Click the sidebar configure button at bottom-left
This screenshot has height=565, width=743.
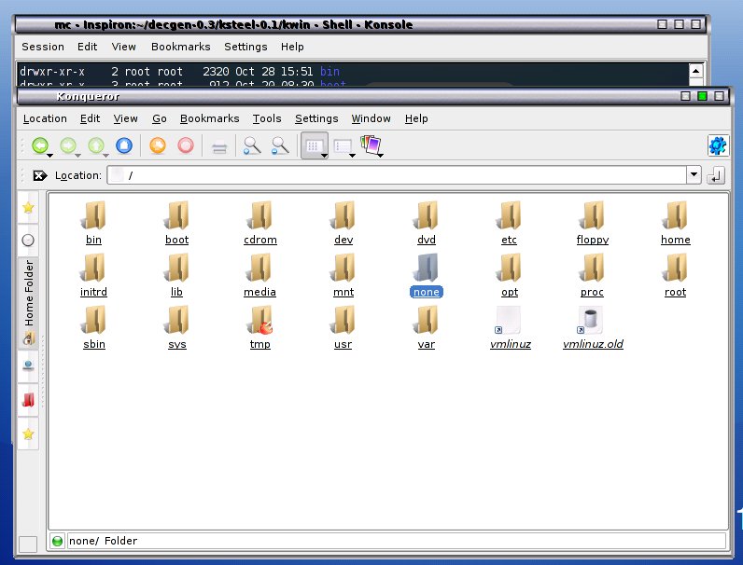point(27,544)
